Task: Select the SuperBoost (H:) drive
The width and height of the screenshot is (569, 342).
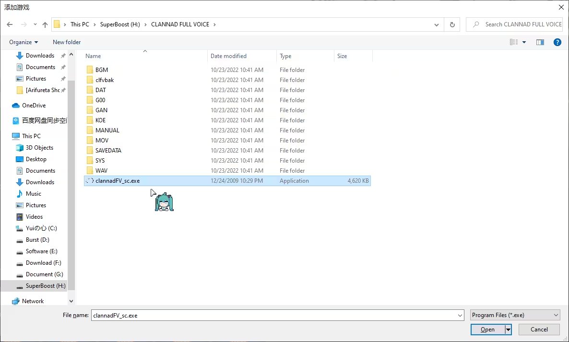Action: coord(46,286)
